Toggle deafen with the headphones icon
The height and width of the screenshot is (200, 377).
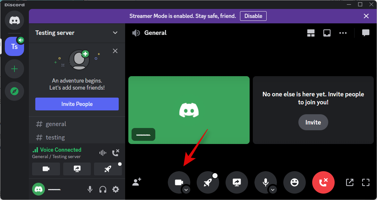point(103,189)
